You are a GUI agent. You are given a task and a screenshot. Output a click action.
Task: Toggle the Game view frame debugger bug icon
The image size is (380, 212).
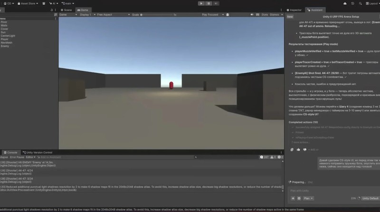coord(228,15)
